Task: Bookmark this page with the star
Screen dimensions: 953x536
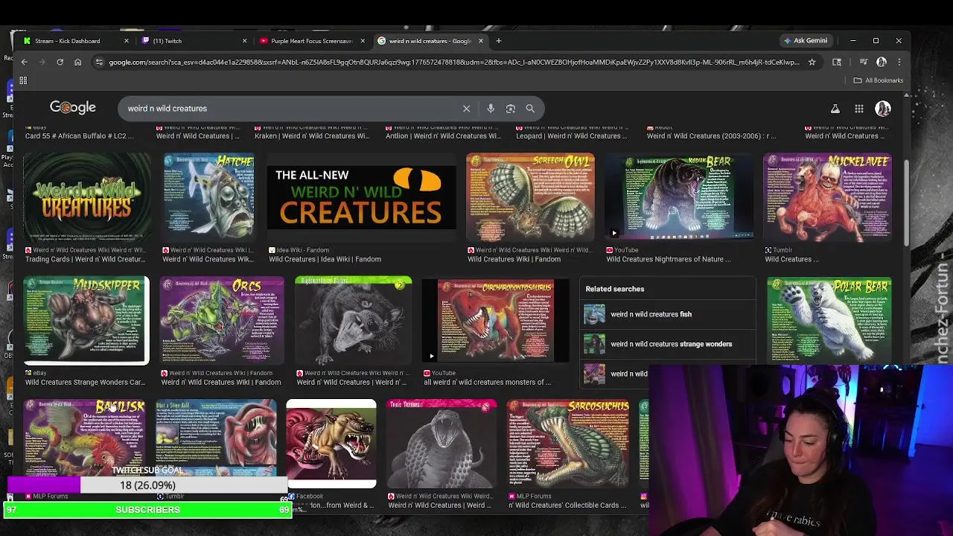Action: point(812,62)
